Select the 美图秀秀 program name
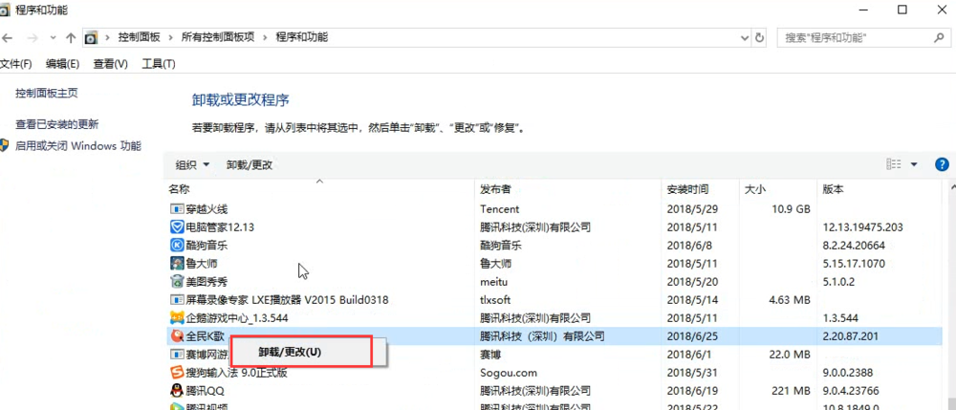This screenshot has height=410, width=956. tap(206, 281)
